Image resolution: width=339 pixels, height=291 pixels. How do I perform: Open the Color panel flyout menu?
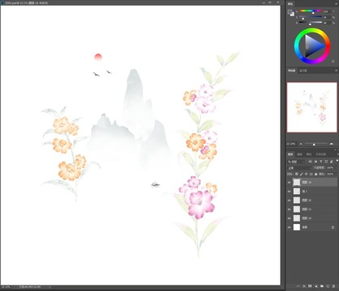pyautogui.click(x=337, y=4)
